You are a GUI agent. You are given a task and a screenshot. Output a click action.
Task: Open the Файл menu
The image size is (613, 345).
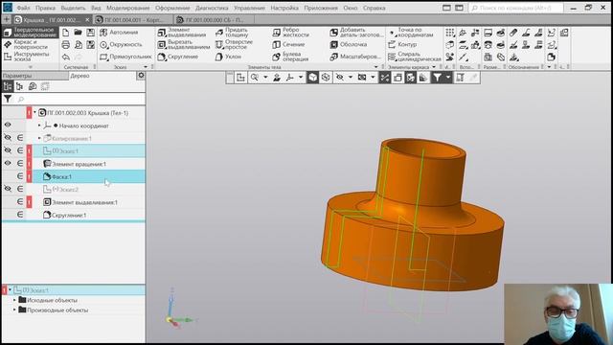[x=23, y=8]
